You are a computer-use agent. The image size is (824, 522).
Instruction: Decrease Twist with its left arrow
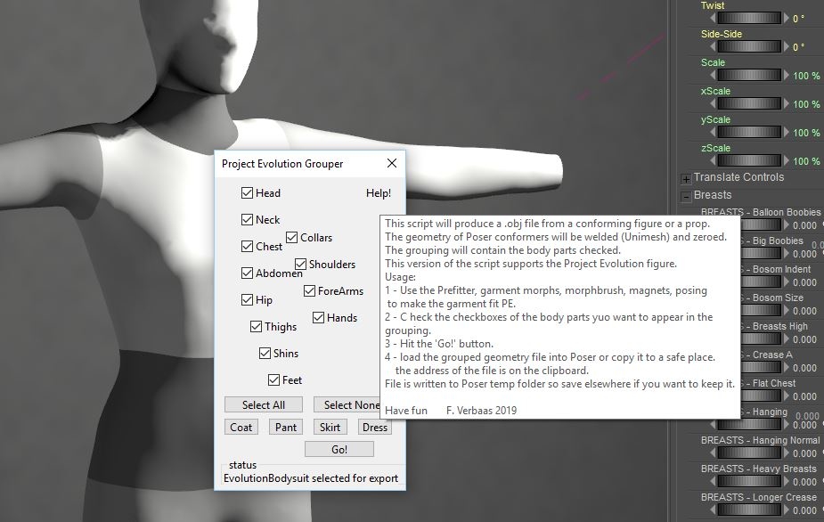(x=713, y=19)
